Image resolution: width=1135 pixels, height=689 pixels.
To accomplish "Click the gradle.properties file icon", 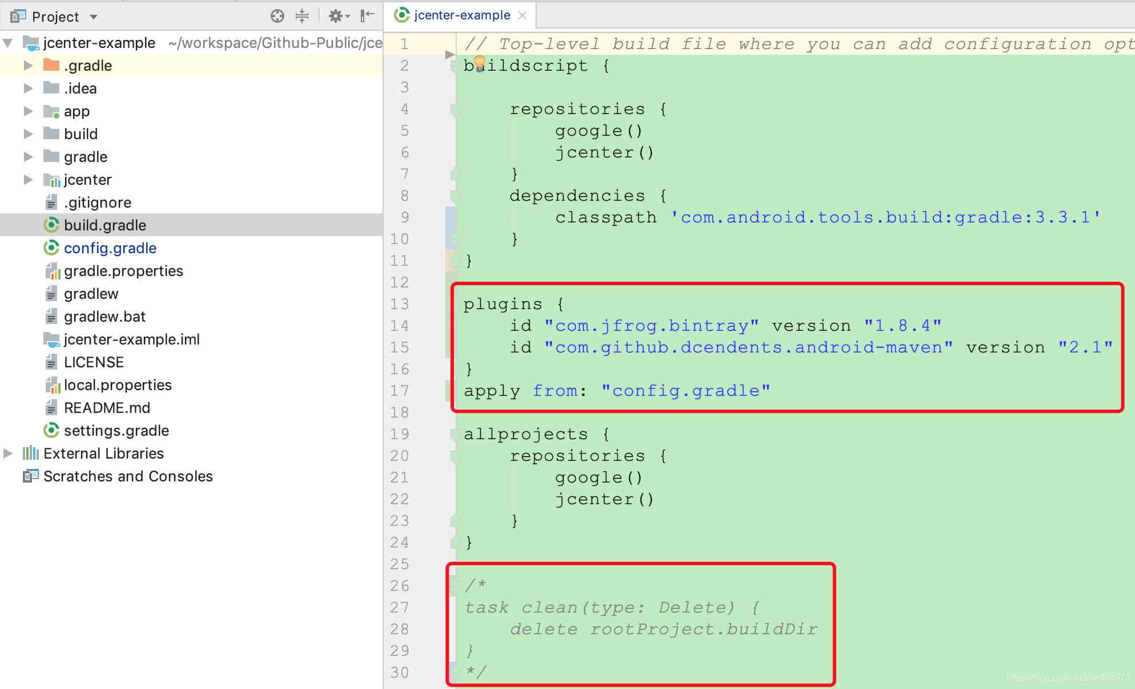I will (x=52, y=271).
